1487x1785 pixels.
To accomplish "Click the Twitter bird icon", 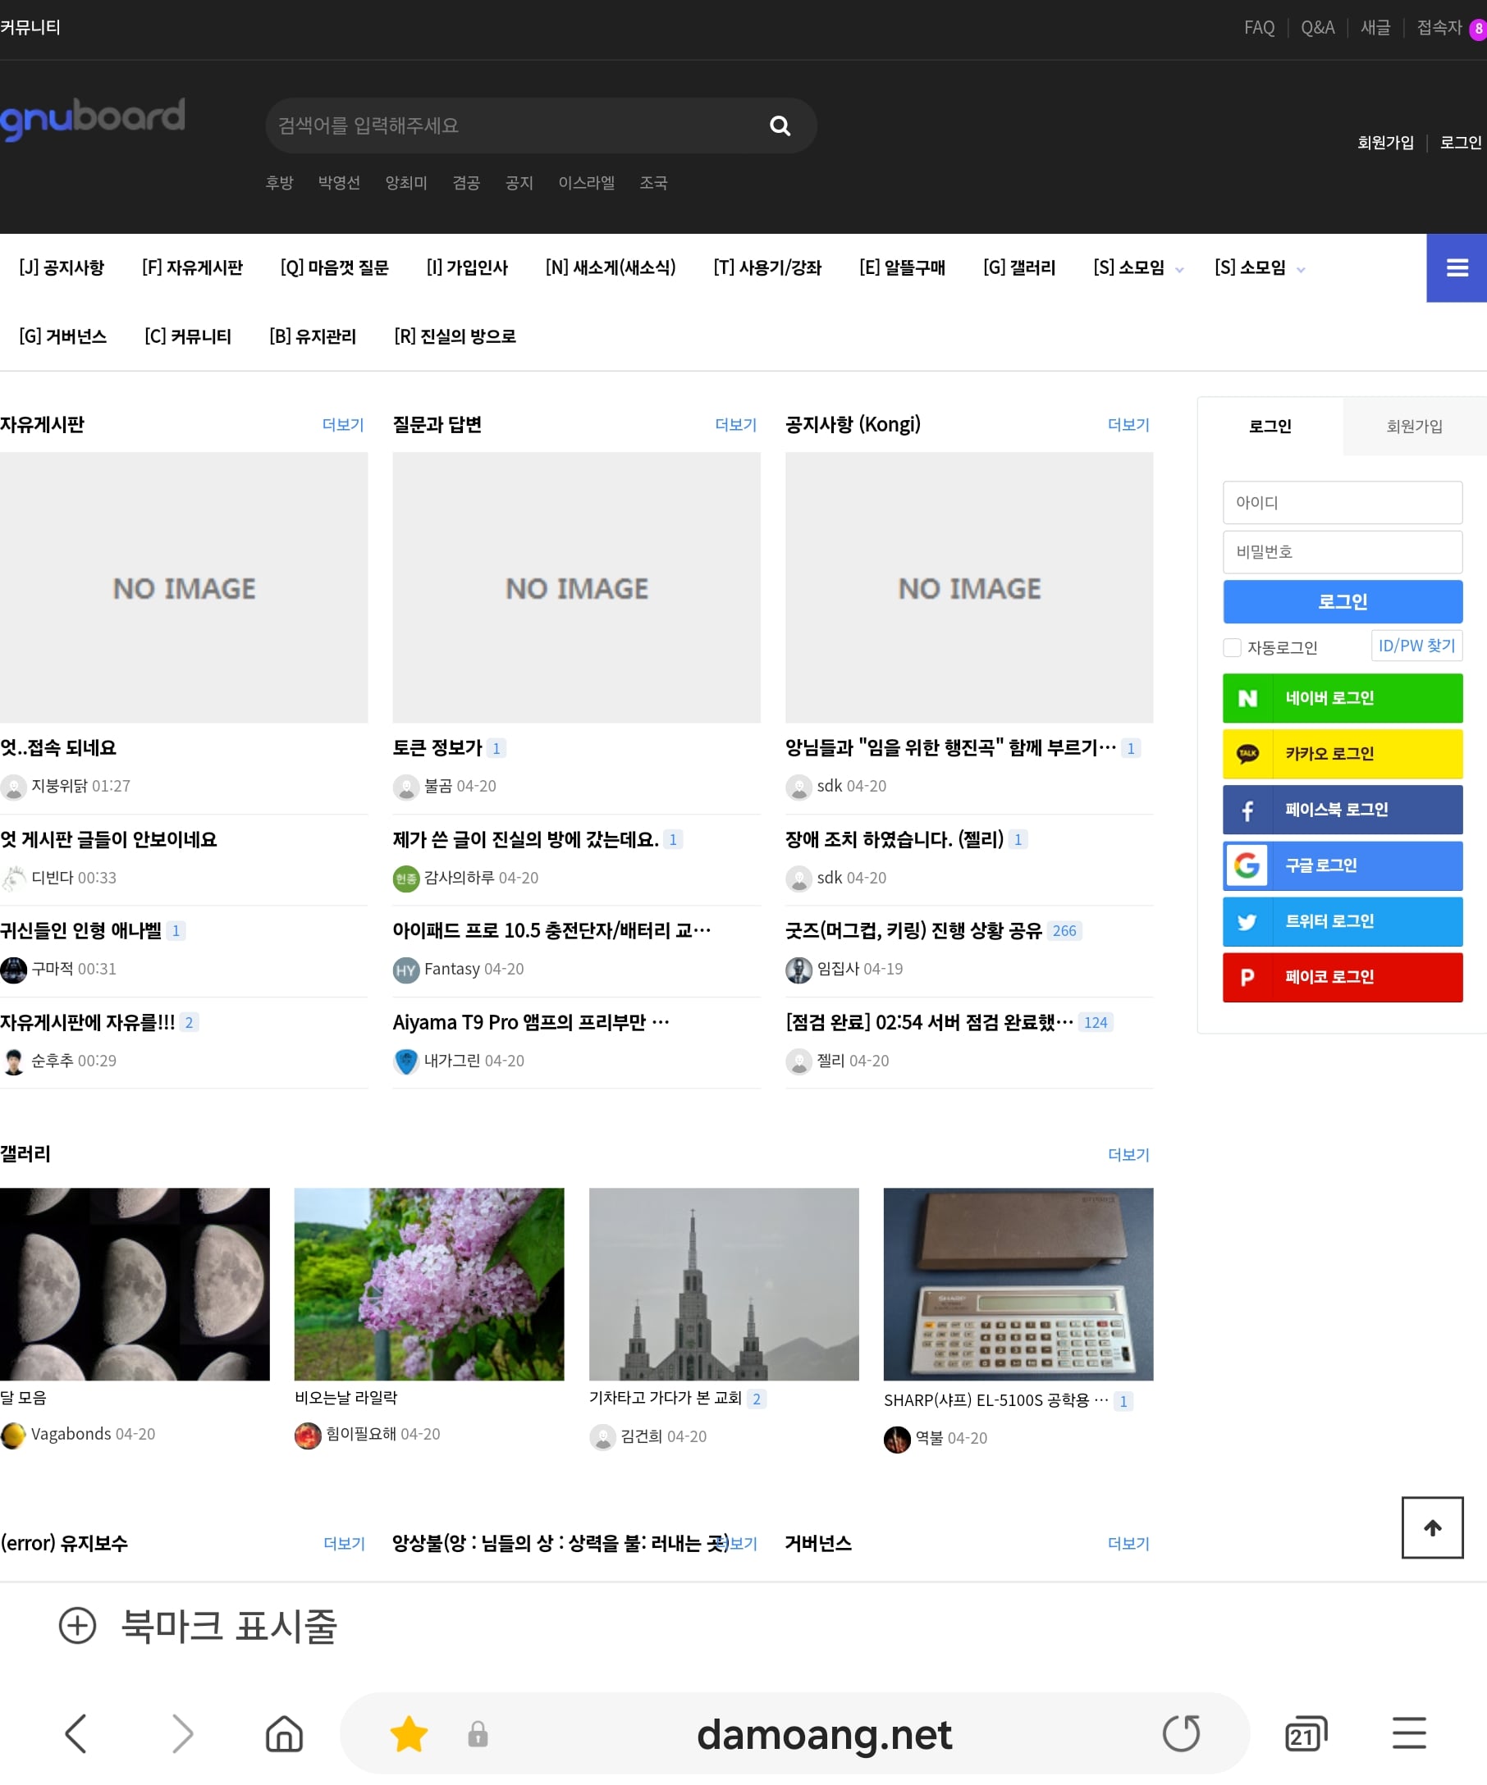I will click(1247, 921).
